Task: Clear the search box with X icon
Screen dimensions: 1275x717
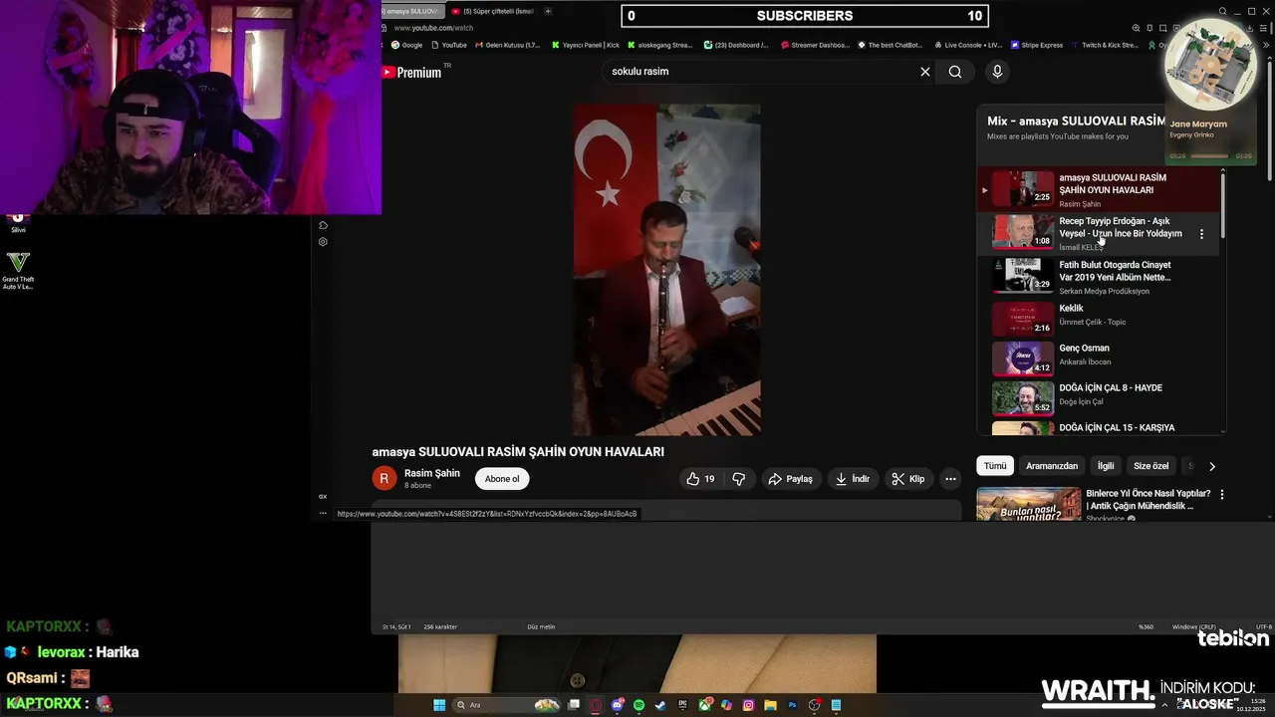Action: point(924,72)
